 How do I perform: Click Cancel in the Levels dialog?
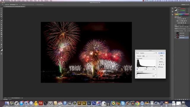(x=161, y=56)
